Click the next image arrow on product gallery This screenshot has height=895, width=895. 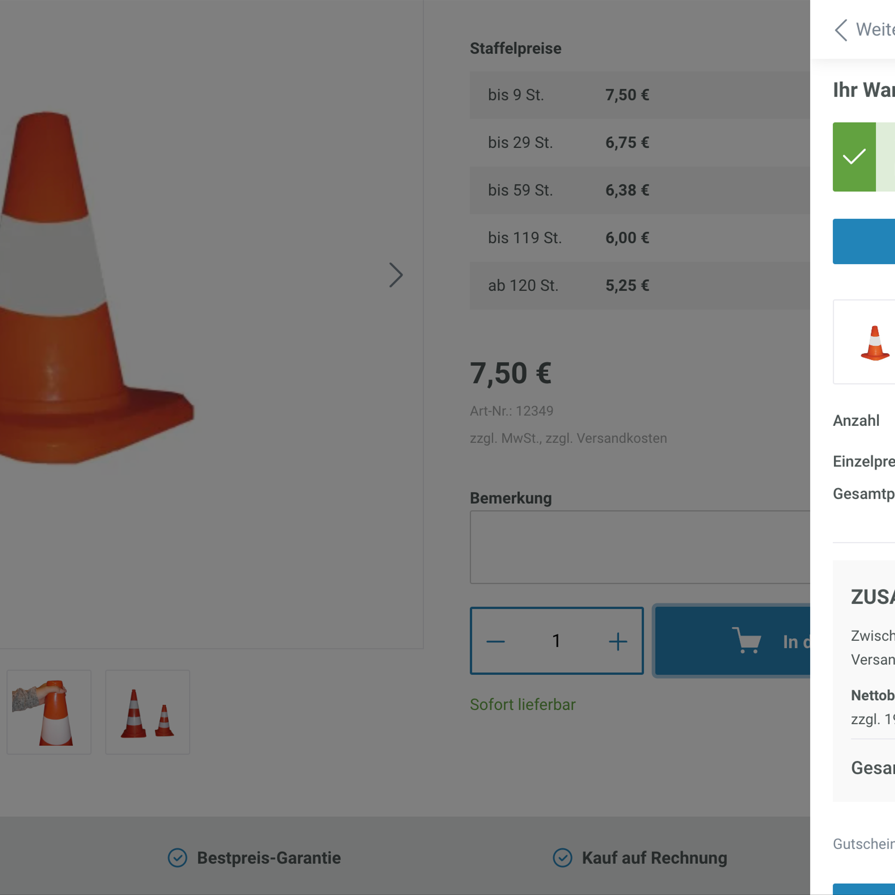396,275
